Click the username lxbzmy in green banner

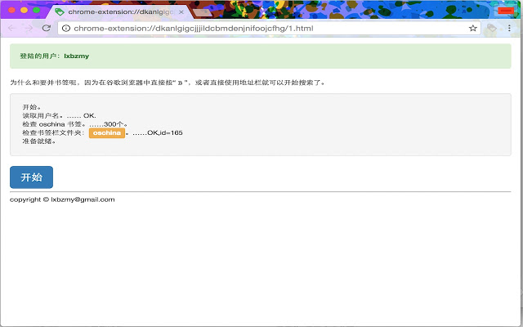click(77, 56)
